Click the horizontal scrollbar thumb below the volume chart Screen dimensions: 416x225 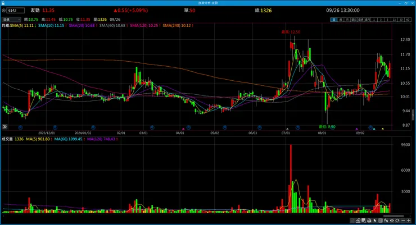[394, 216]
